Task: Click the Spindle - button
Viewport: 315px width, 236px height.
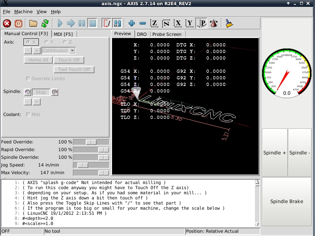Action: click(x=300, y=153)
